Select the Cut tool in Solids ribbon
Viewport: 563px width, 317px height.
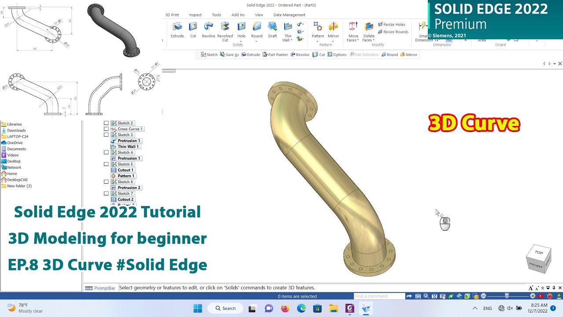coord(193,30)
